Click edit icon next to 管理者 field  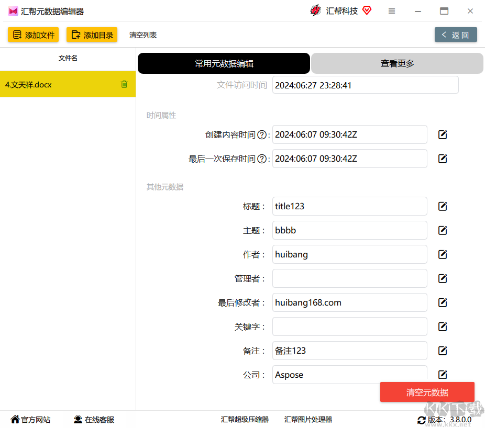click(443, 278)
